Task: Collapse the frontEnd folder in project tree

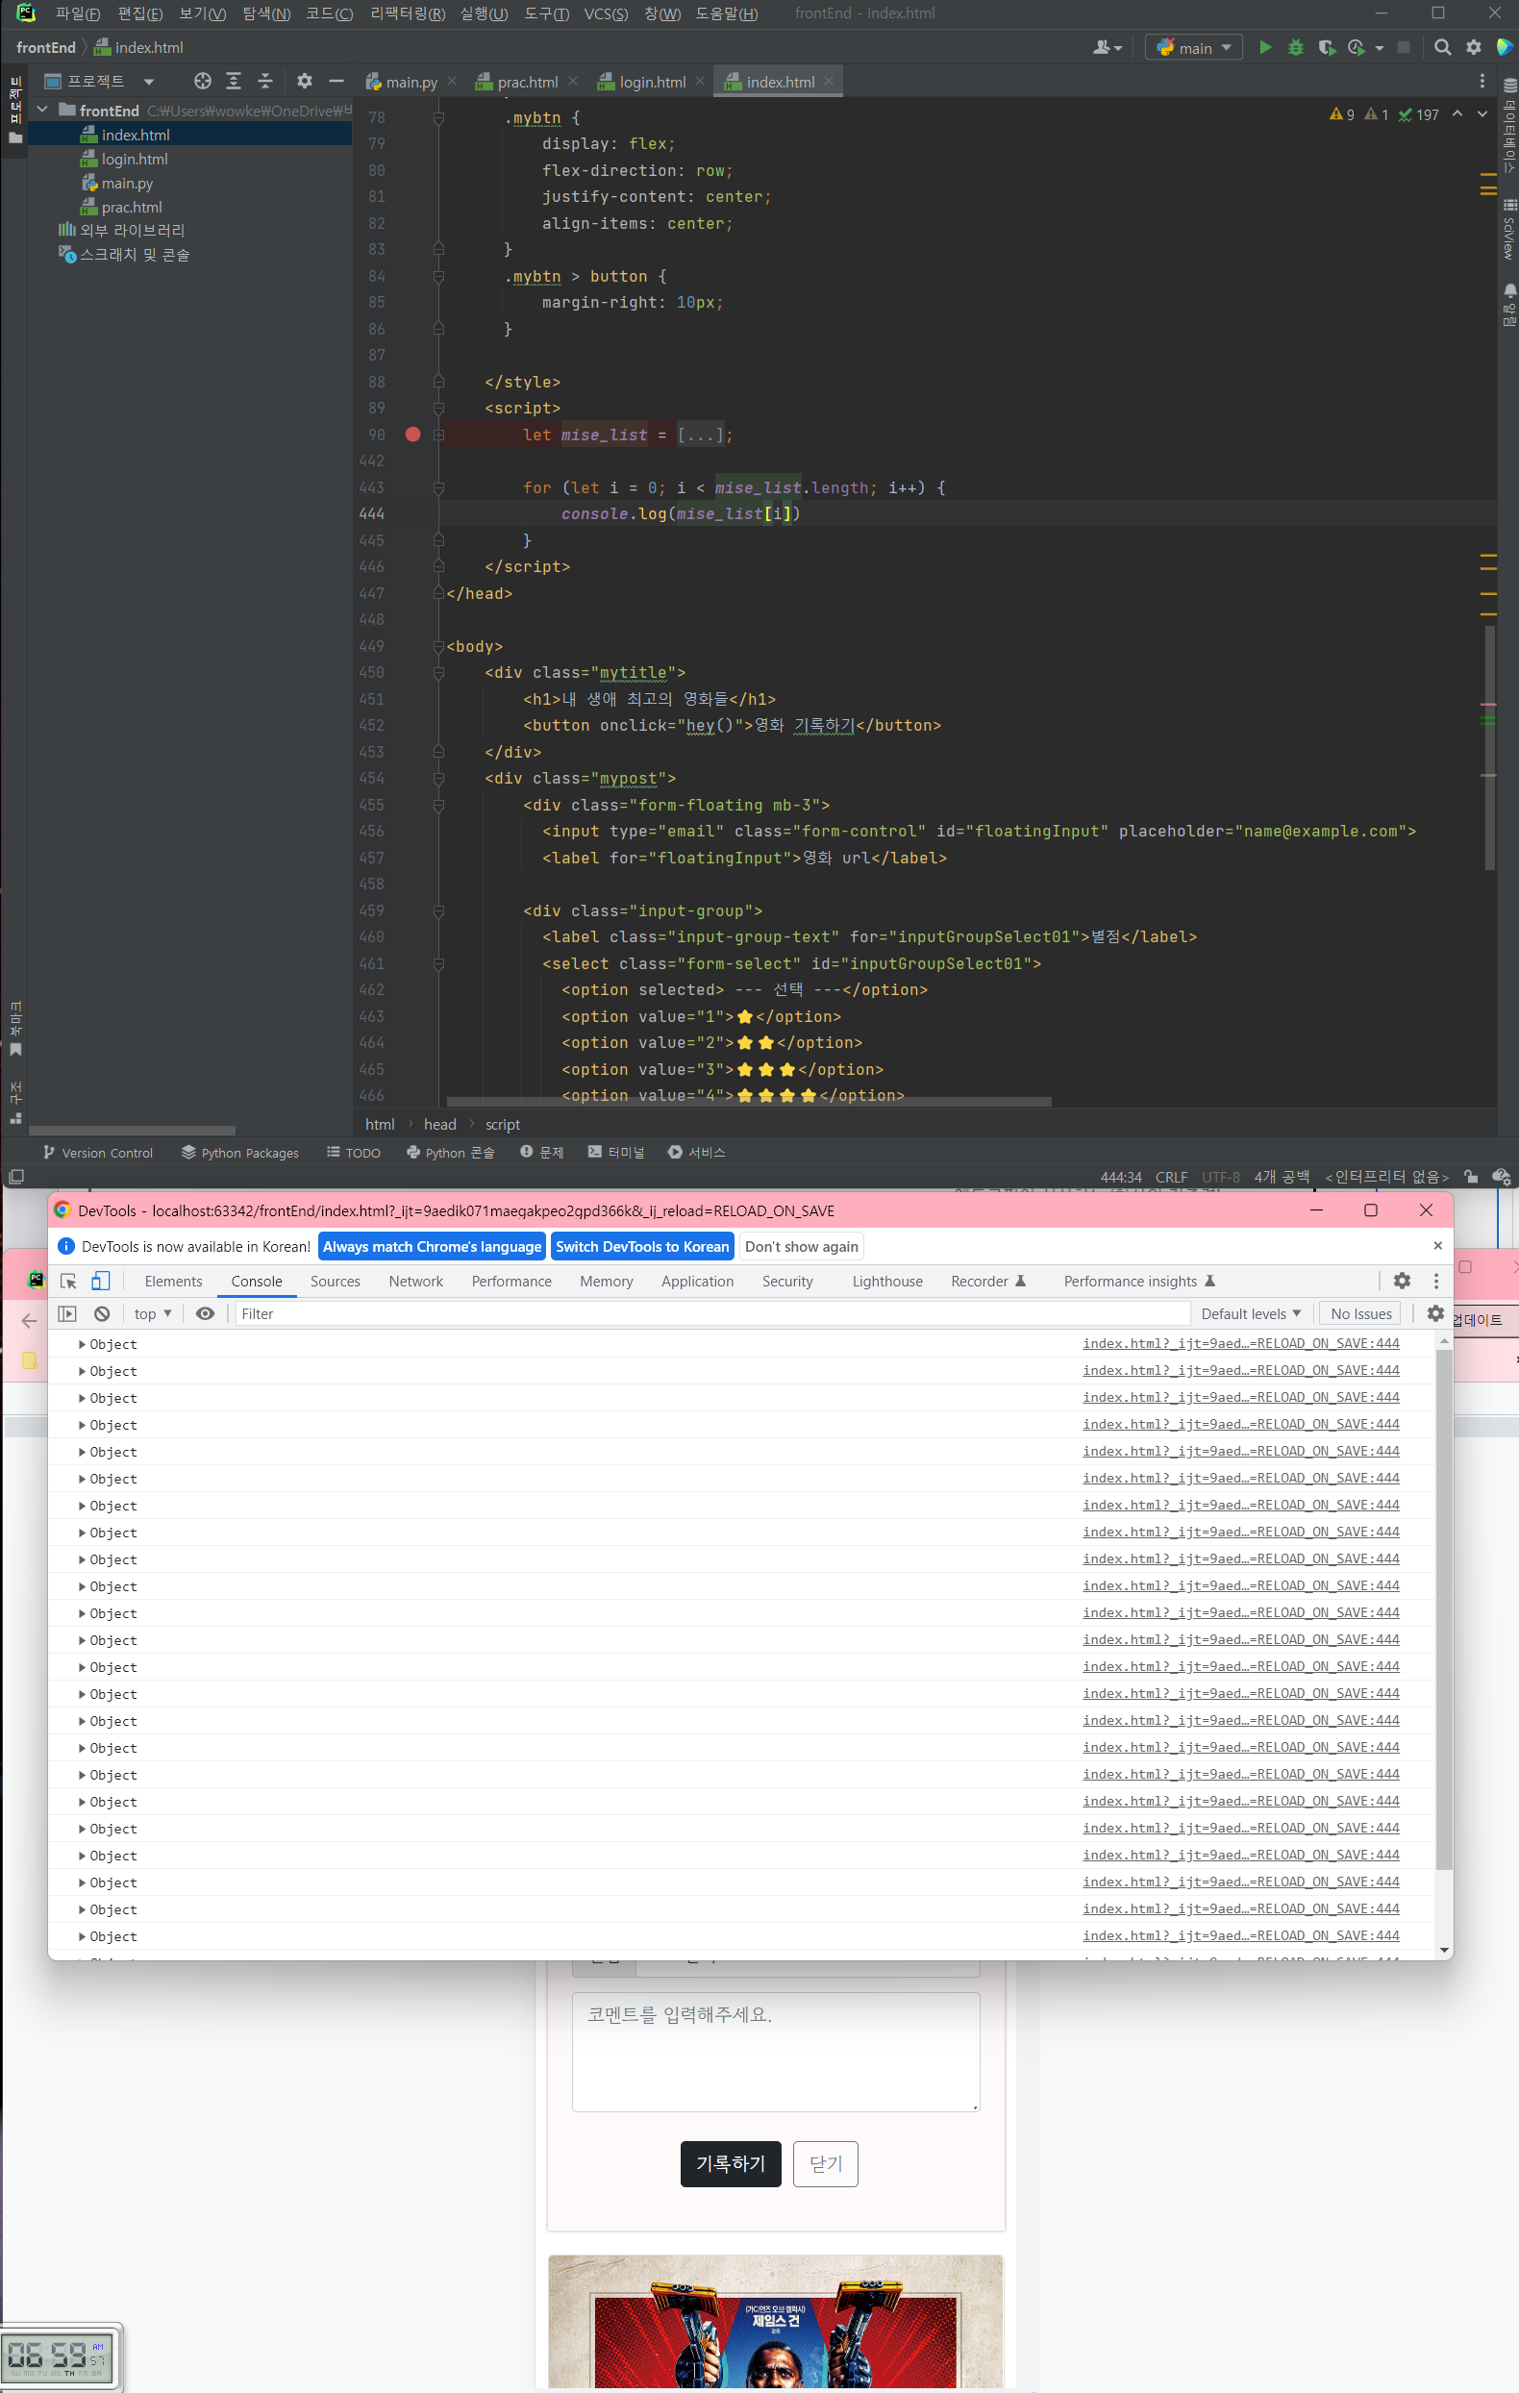Action: [x=42, y=110]
